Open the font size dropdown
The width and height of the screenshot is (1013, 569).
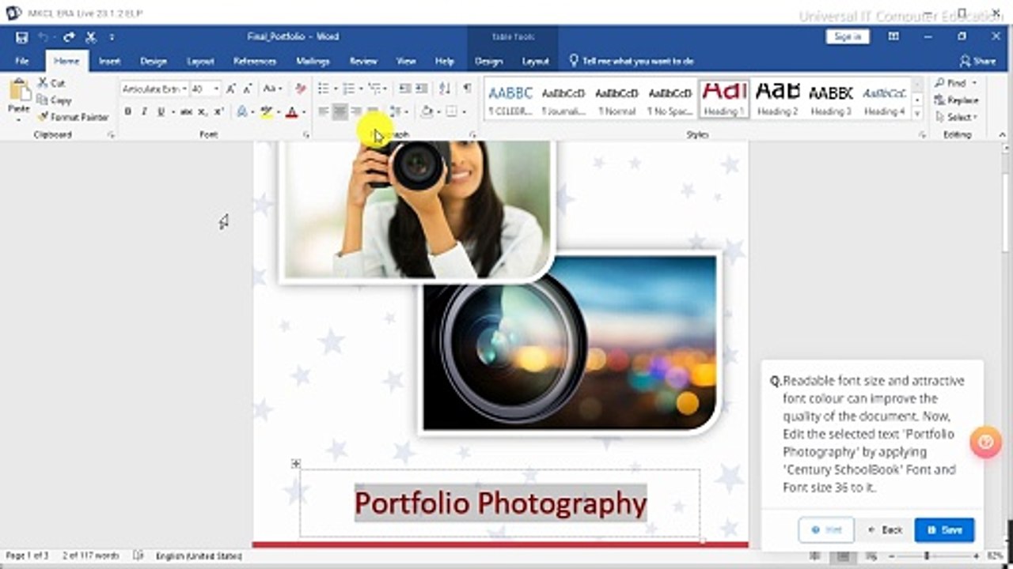point(216,89)
